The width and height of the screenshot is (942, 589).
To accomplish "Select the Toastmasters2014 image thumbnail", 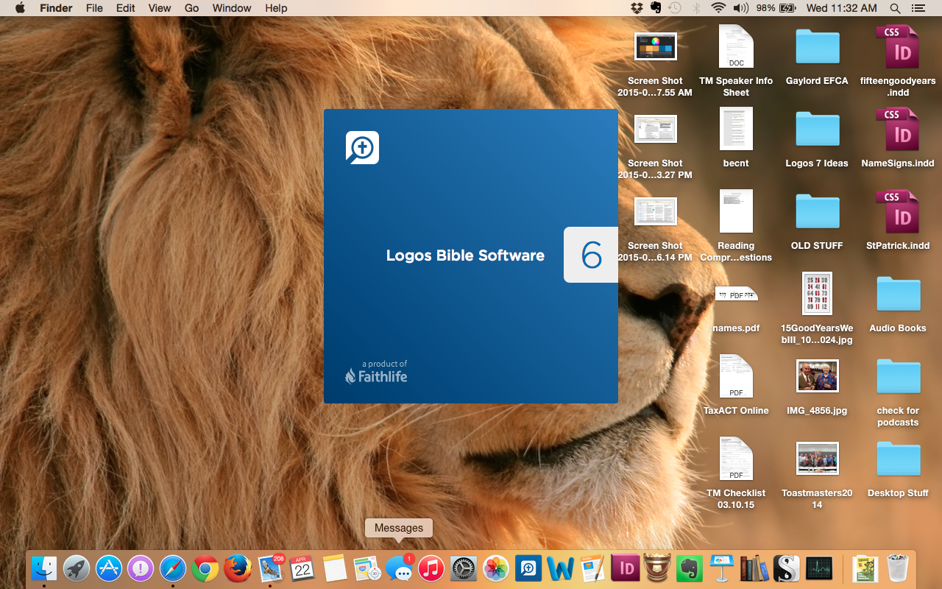I will tap(817, 459).
